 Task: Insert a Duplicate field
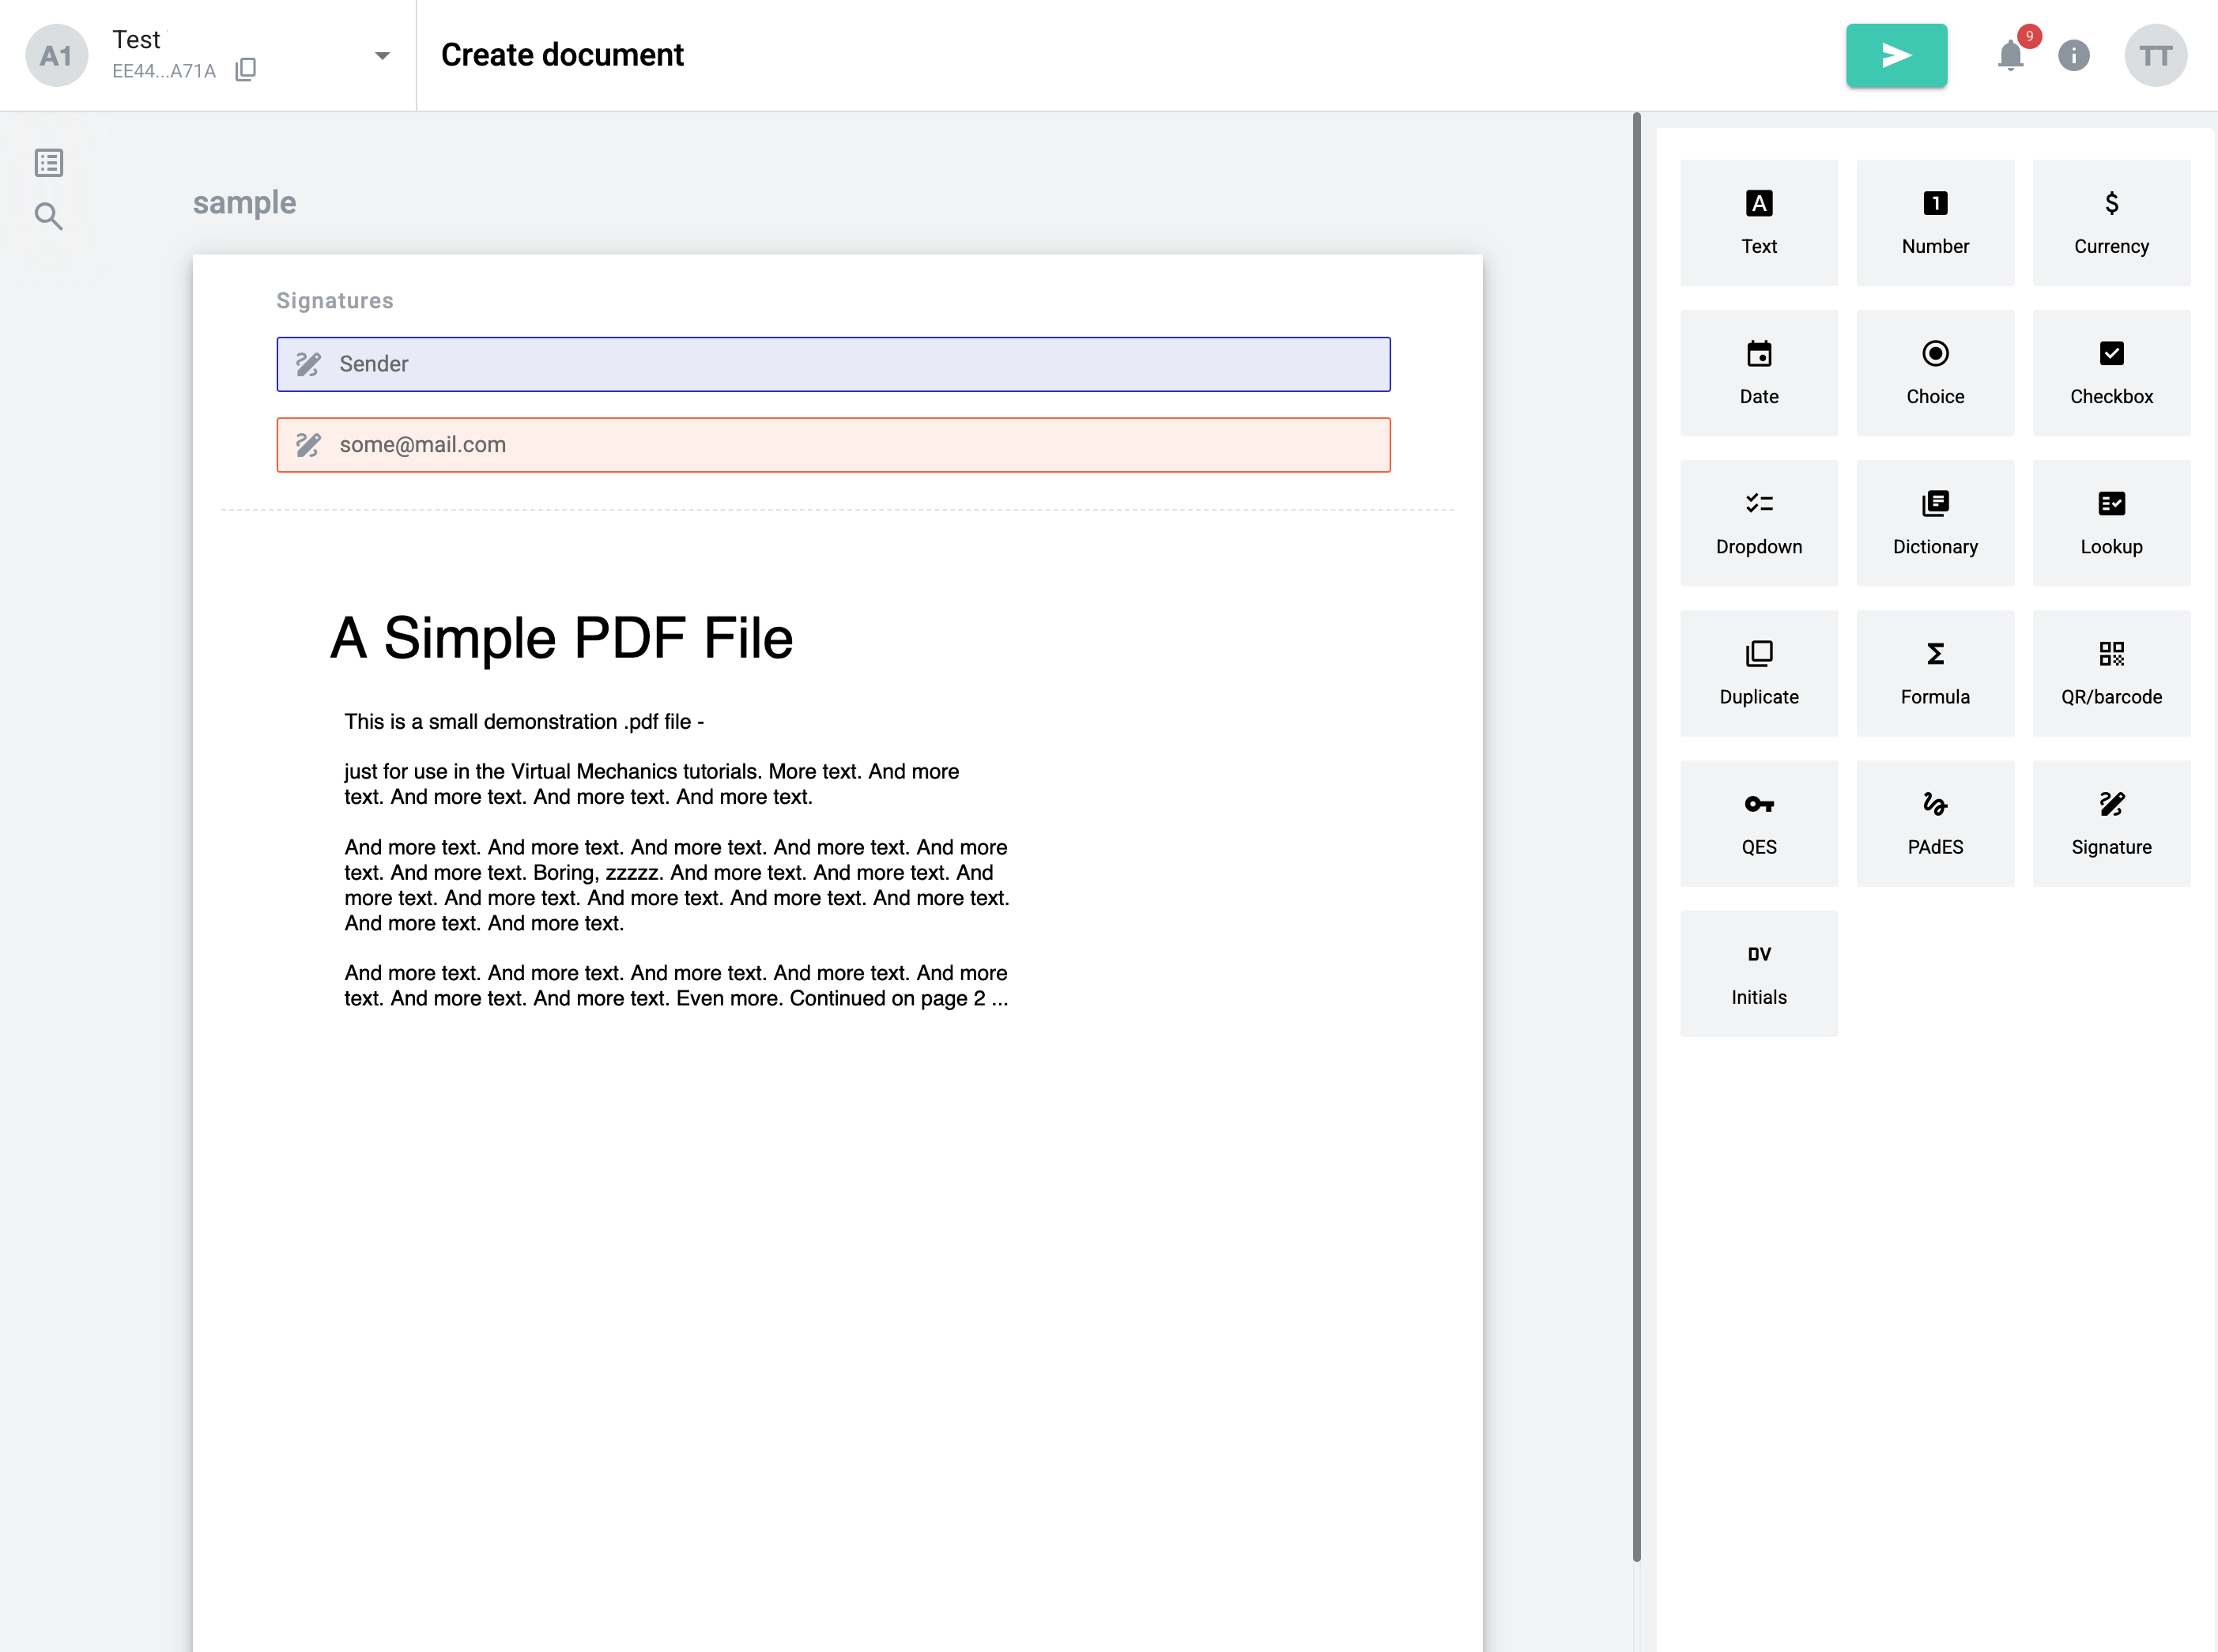click(x=1758, y=673)
